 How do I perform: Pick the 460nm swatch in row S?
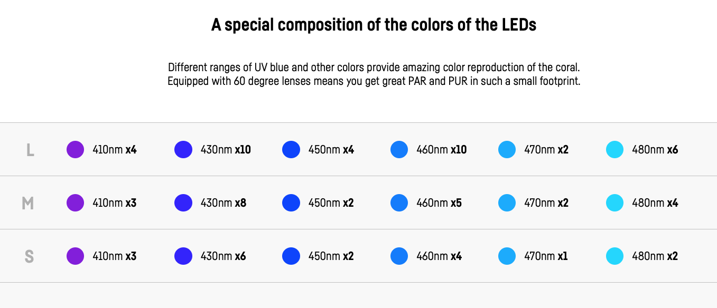pos(399,256)
